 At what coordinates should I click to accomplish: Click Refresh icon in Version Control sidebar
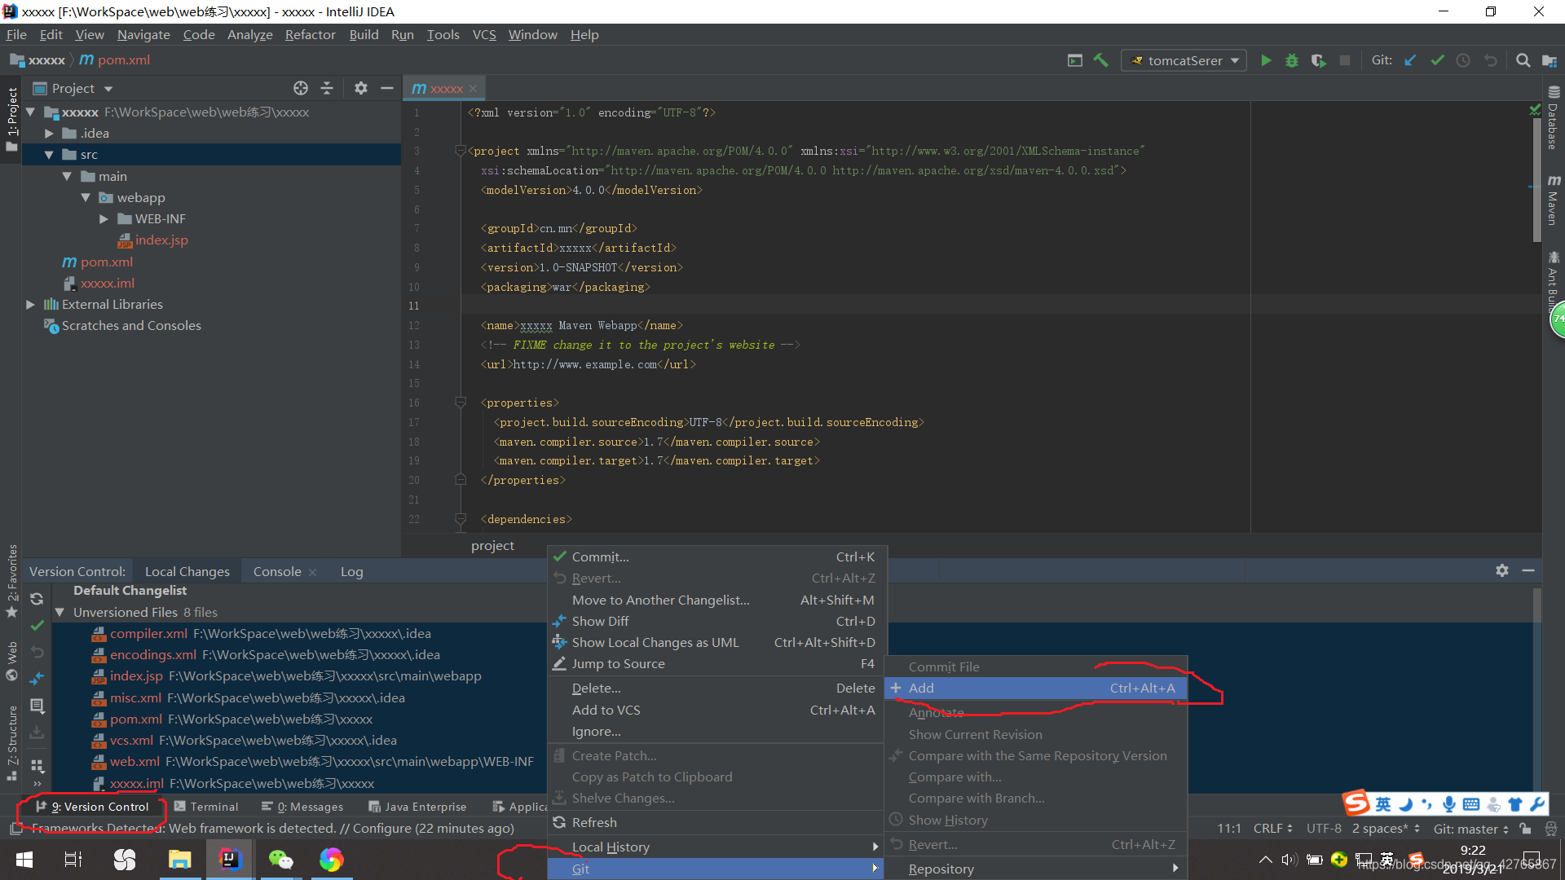click(37, 599)
